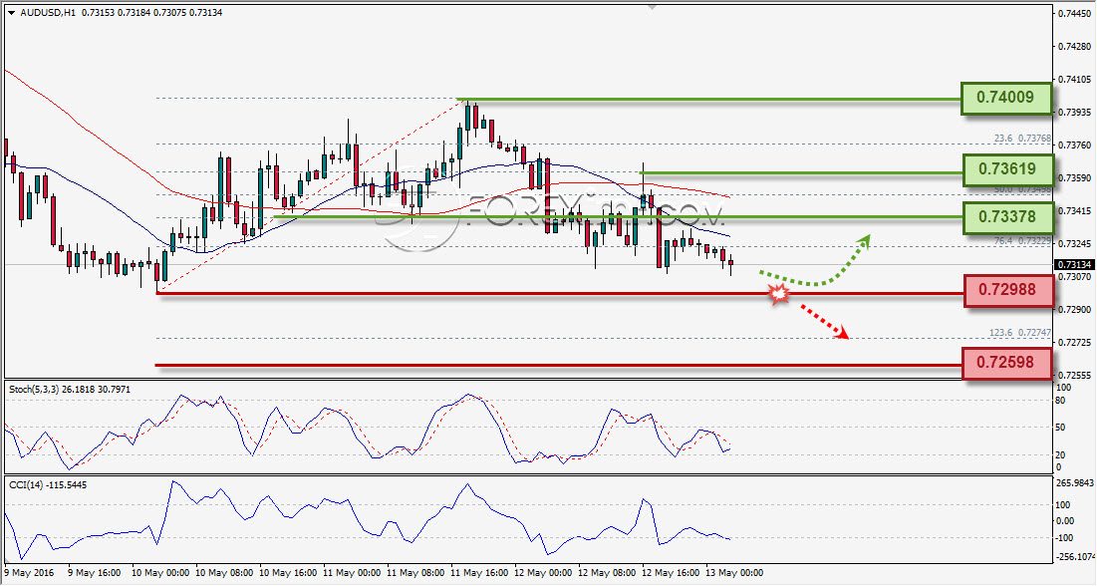The height and width of the screenshot is (586, 1097).
Task: Click price scale value 0.74280
Action: tap(1075, 46)
